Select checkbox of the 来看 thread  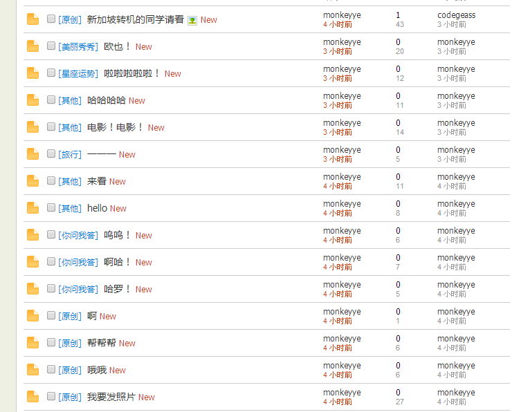coord(51,180)
